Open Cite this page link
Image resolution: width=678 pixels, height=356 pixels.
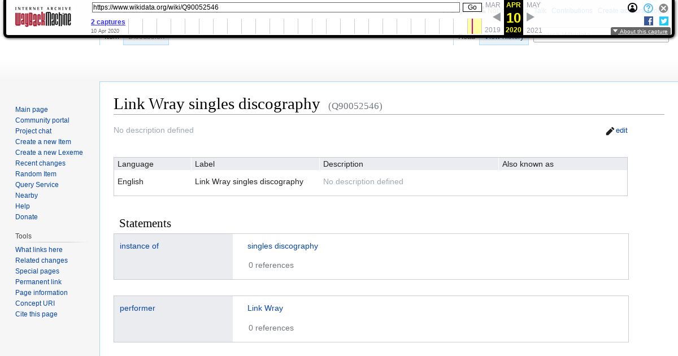pos(36,314)
